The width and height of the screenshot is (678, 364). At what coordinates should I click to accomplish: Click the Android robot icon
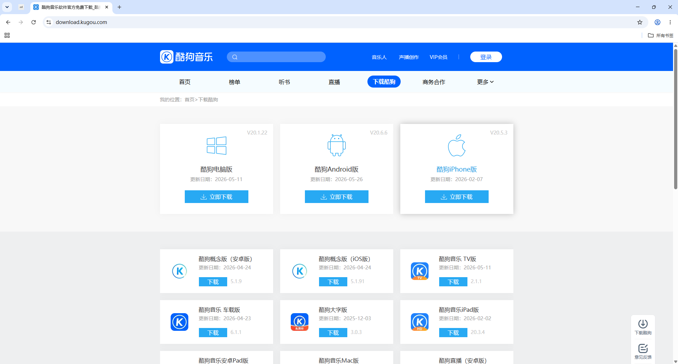337,145
